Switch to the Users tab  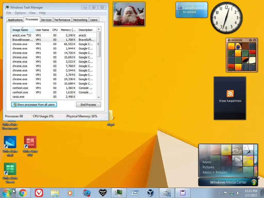[94, 20]
